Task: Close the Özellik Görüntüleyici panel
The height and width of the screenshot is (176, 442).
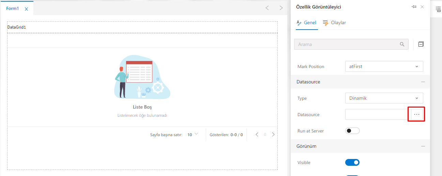Action: click(x=422, y=7)
